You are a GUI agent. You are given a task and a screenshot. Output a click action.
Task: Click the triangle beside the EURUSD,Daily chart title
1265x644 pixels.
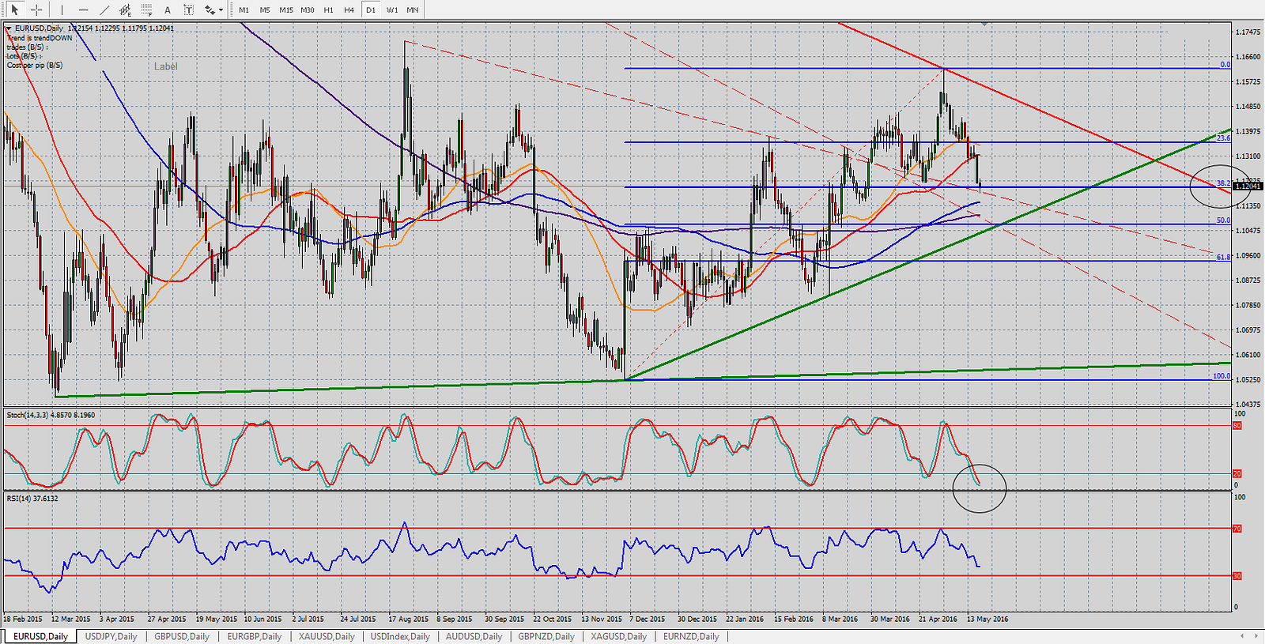[x=8, y=28]
